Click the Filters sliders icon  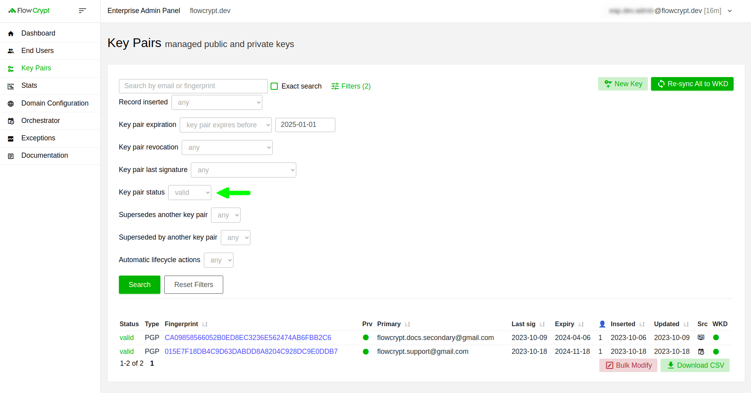pyautogui.click(x=335, y=86)
